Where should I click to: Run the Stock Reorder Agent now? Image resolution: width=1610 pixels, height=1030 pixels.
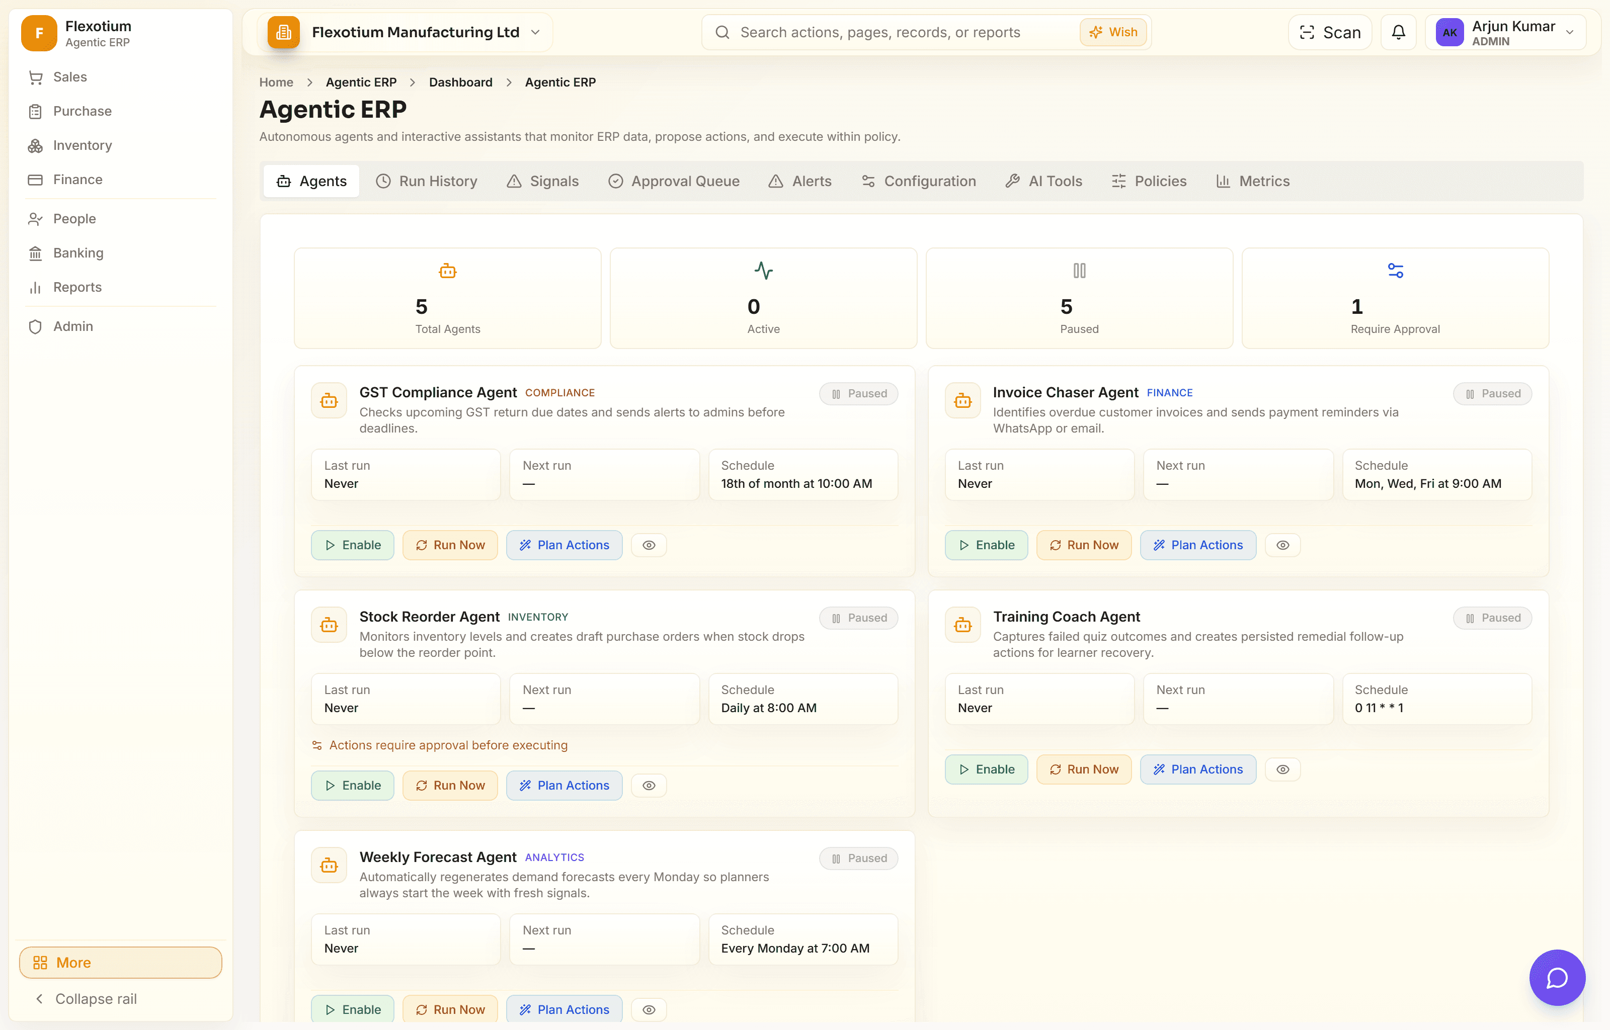(450, 785)
